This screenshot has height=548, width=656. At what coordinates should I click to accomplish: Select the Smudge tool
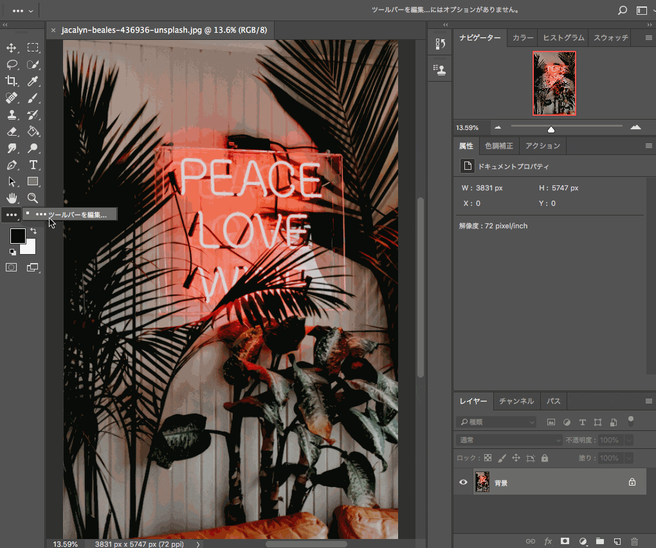12,148
